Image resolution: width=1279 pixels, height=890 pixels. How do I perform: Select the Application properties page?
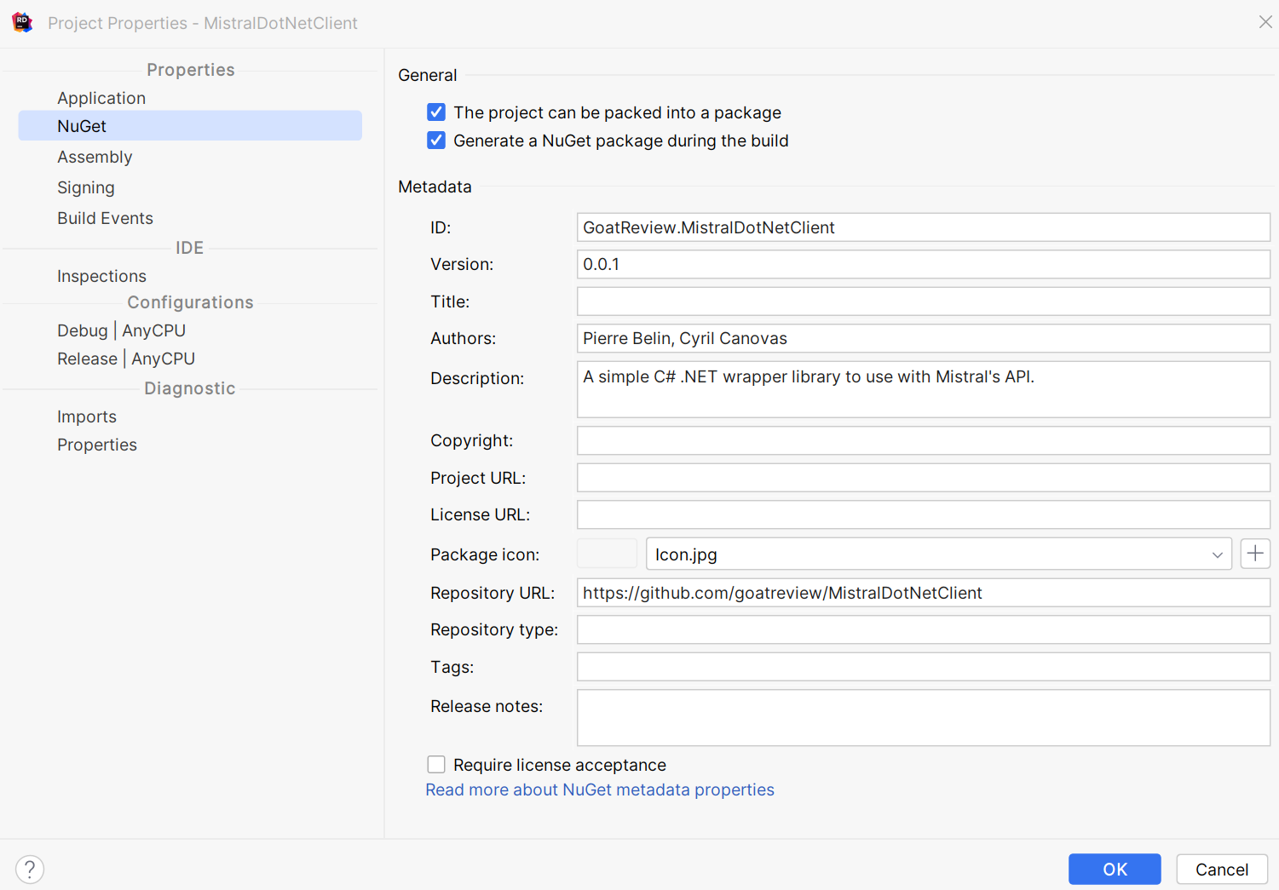101,97
